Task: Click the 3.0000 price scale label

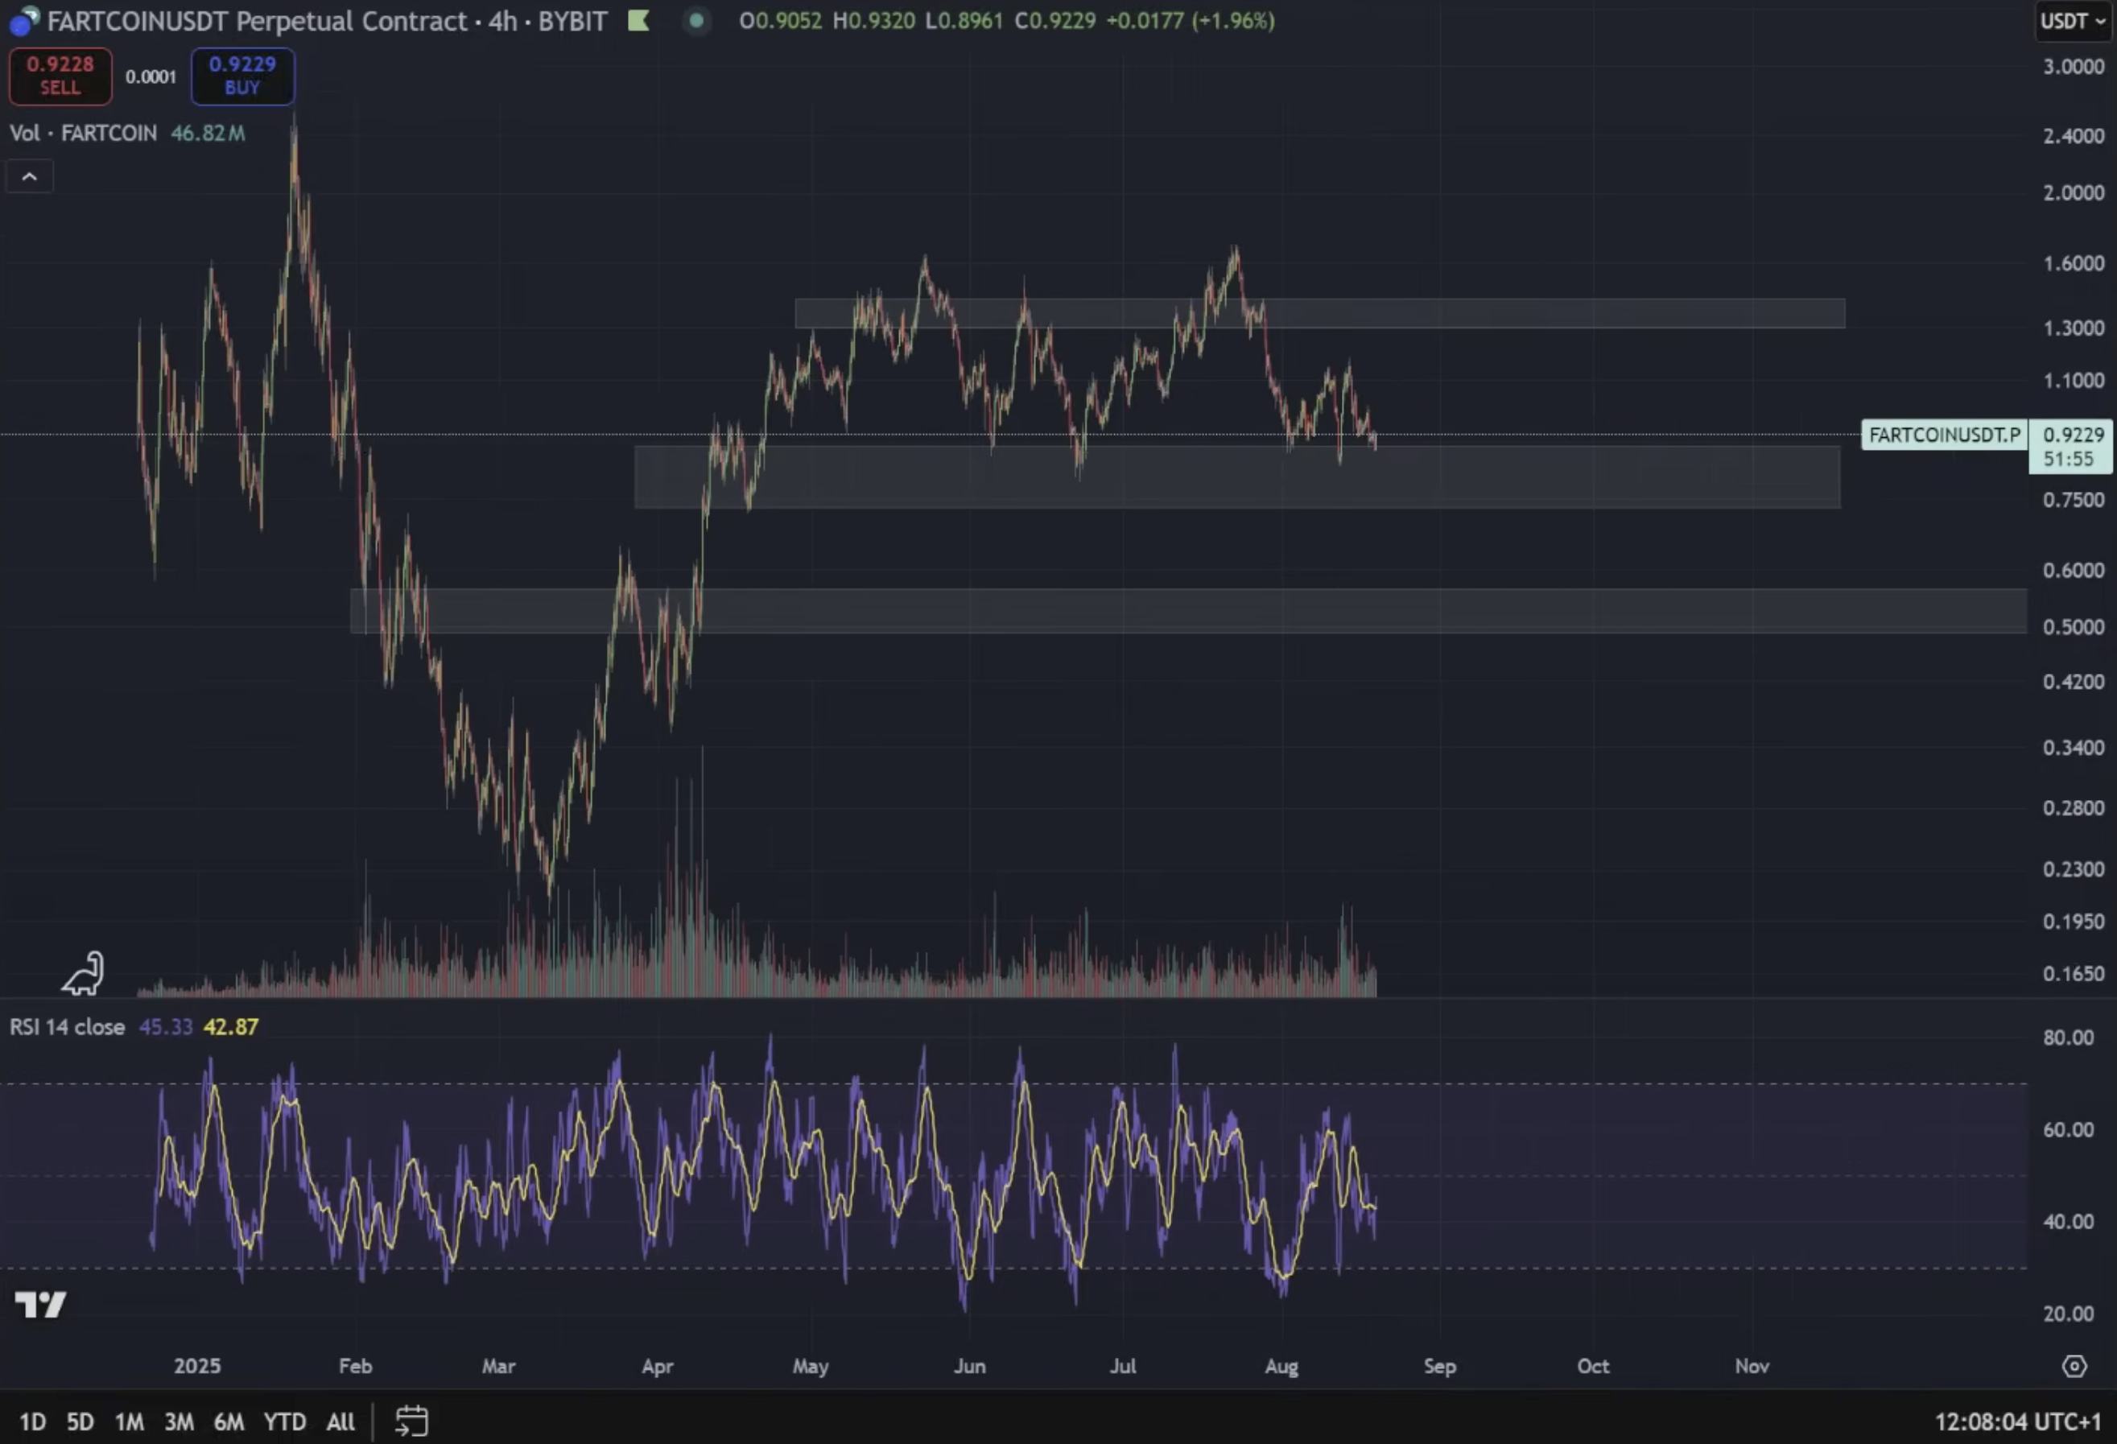Action: pyautogui.click(x=2074, y=67)
